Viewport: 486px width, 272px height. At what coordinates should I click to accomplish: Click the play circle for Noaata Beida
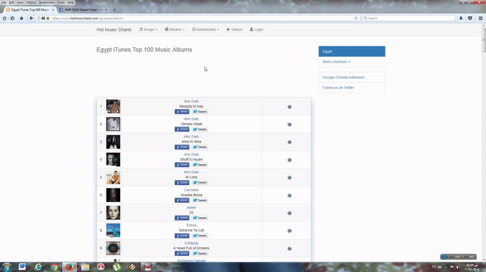pyautogui.click(x=289, y=195)
